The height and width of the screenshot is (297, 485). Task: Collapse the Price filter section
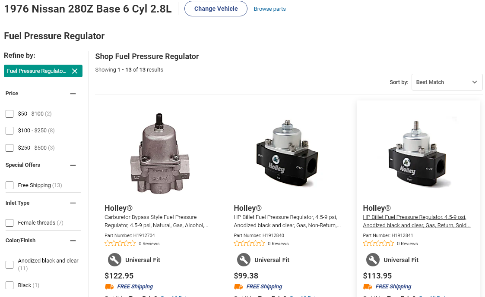pyautogui.click(x=73, y=94)
